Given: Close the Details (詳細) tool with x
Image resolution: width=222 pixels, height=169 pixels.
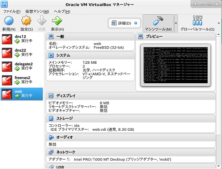Looking at the screenshot, I should click(136, 23).
